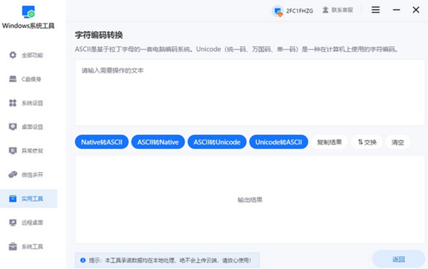Open the hamburger menu in title bar
Screen dimensions: 428x269
coord(376,10)
